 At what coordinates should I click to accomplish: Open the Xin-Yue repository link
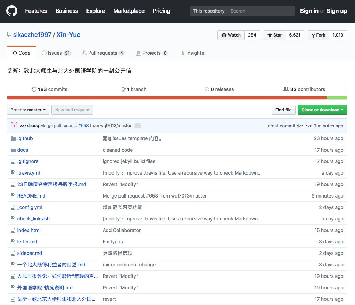click(x=68, y=35)
